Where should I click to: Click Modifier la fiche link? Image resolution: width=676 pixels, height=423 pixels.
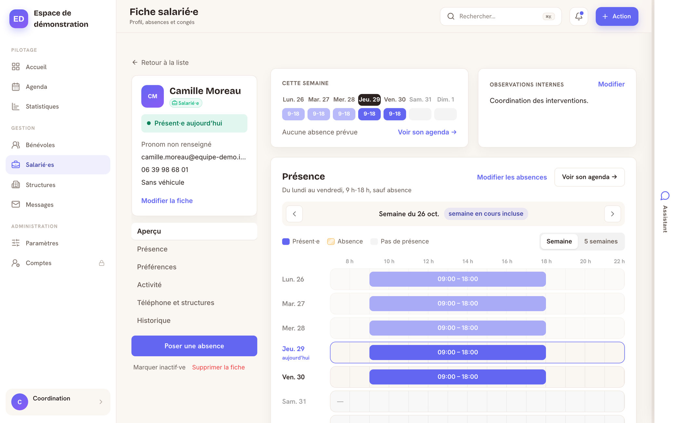167,201
